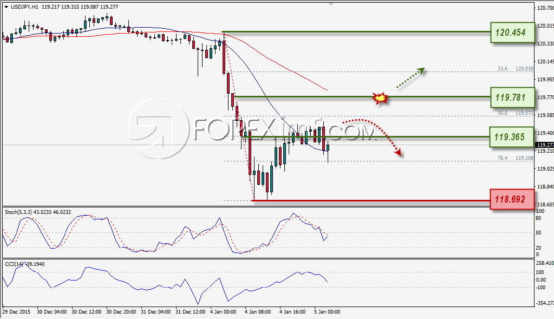Click the 31 Dec 04:00 time axis label
The height and width of the screenshot is (319, 554).
click(155, 312)
